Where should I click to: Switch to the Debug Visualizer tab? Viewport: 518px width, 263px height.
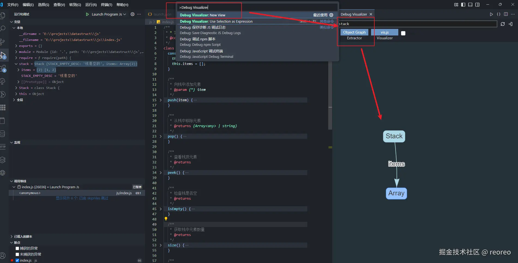coord(354,14)
